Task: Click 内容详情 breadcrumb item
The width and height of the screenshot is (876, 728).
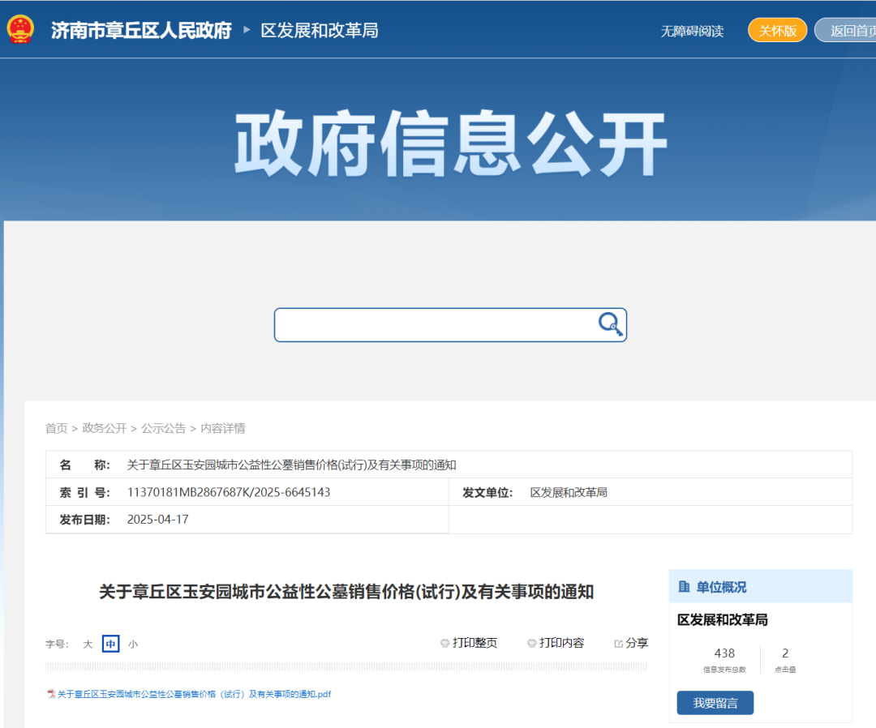Action: (223, 428)
